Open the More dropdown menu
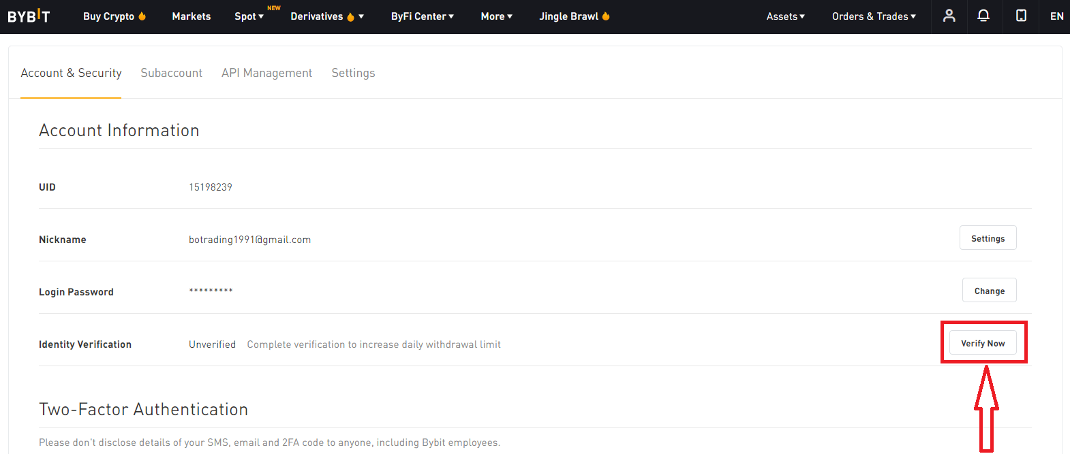This screenshot has width=1070, height=454. (x=496, y=16)
